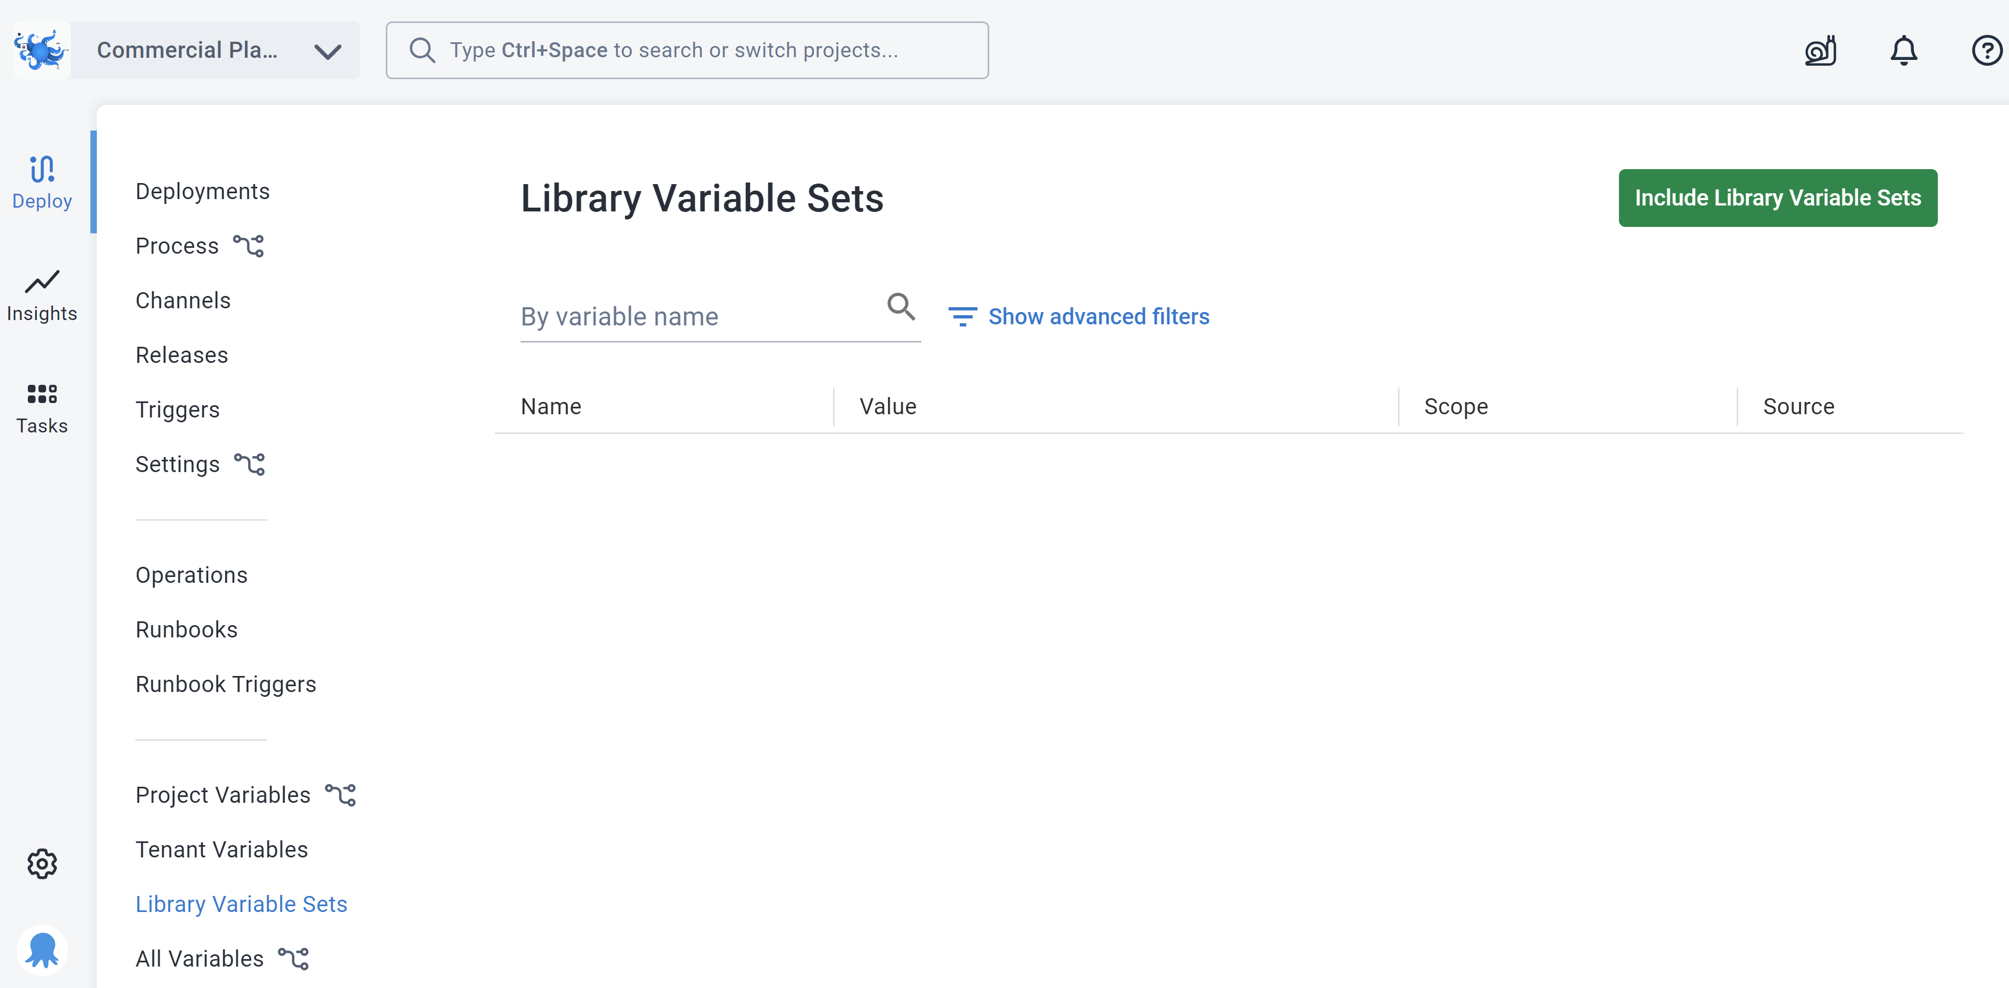Open the Runbooks section
The width and height of the screenshot is (2009, 988).
tap(186, 629)
